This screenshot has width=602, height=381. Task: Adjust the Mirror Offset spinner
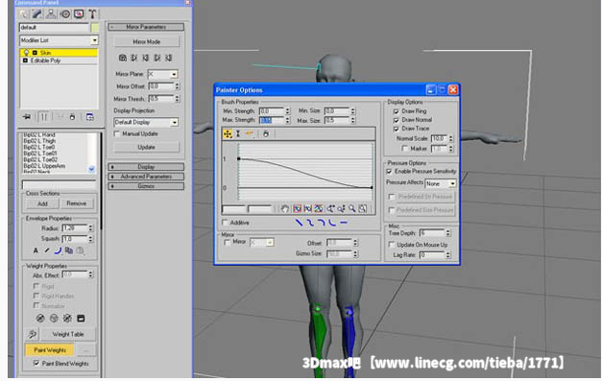tap(178, 86)
